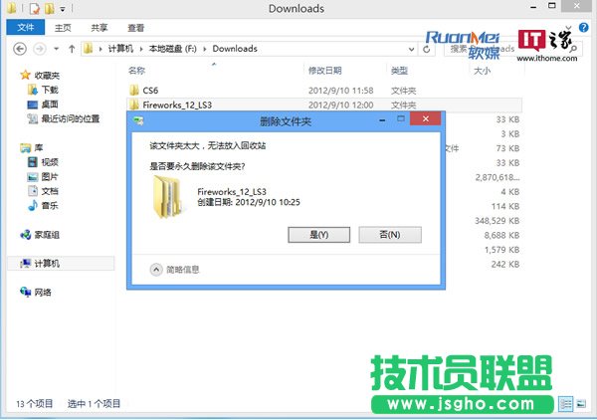Switch to the 共享 ribbon tab
Image resolution: width=597 pixels, height=420 pixels.
pyautogui.click(x=99, y=28)
